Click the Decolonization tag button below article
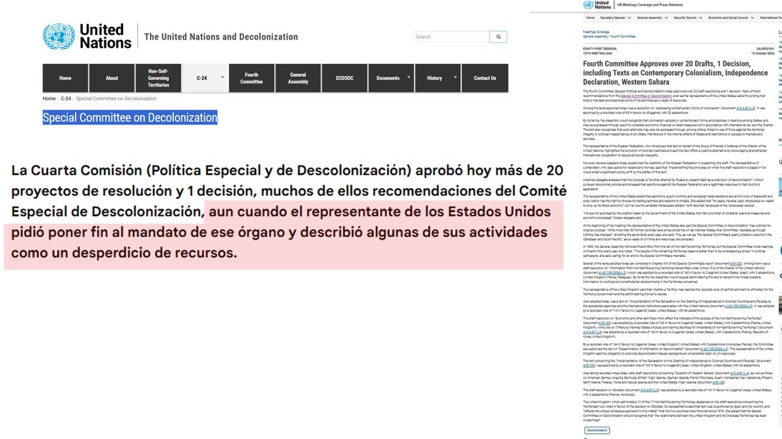 click(597, 431)
